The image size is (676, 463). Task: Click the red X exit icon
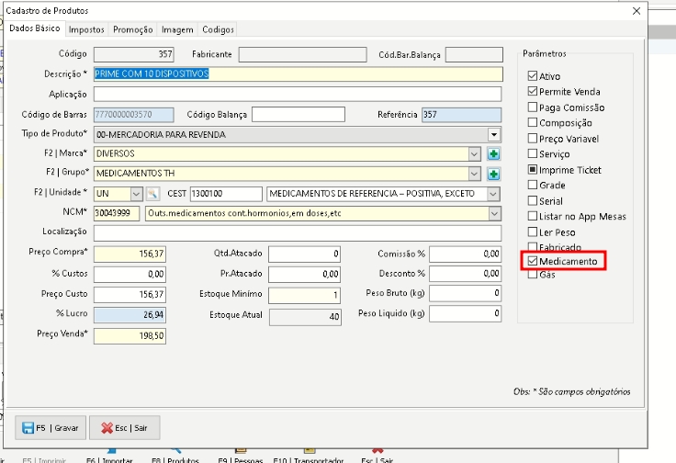(107, 427)
